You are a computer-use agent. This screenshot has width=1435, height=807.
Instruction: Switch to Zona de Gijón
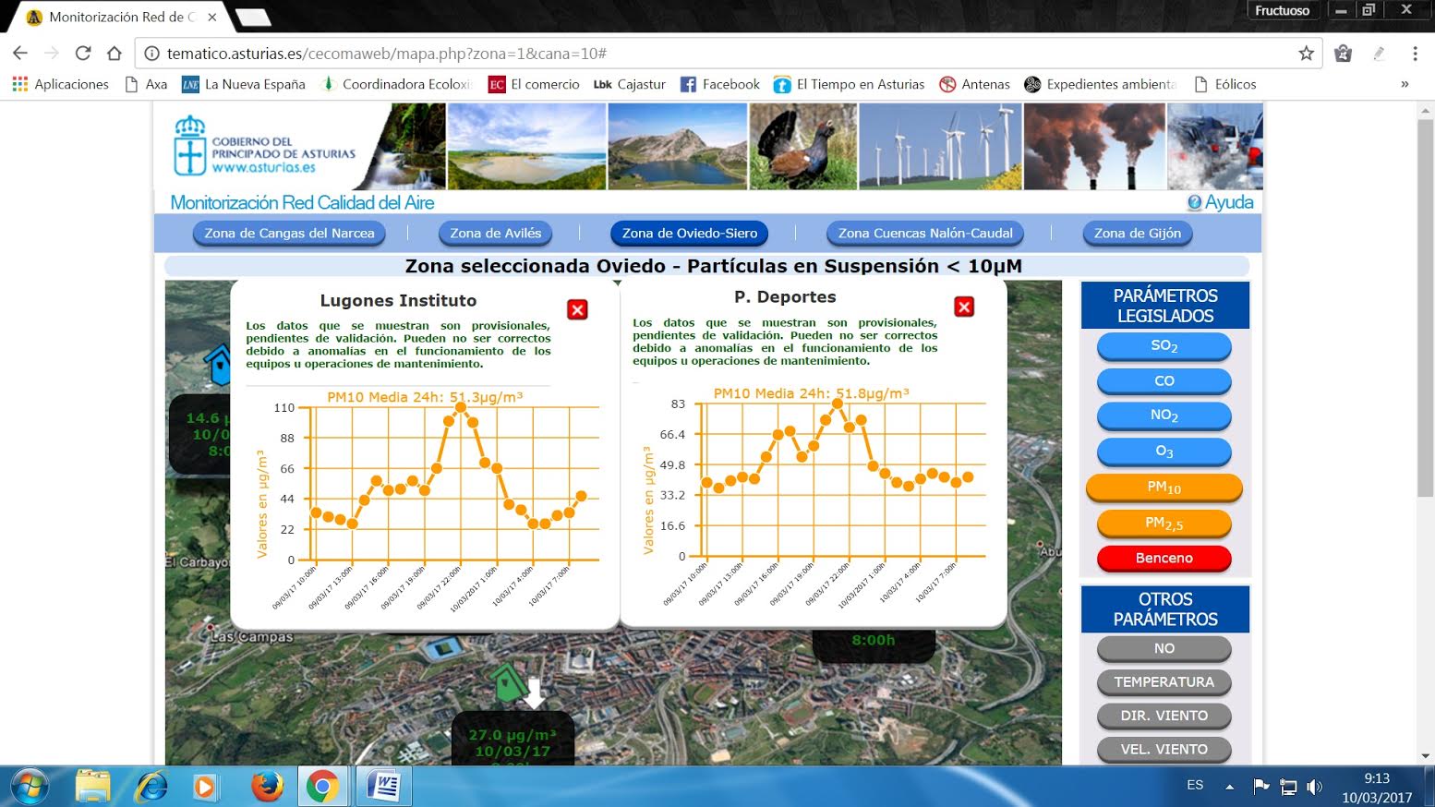click(1137, 234)
